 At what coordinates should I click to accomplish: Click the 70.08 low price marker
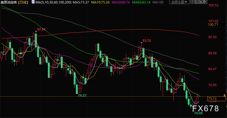(x=198, y=113)
